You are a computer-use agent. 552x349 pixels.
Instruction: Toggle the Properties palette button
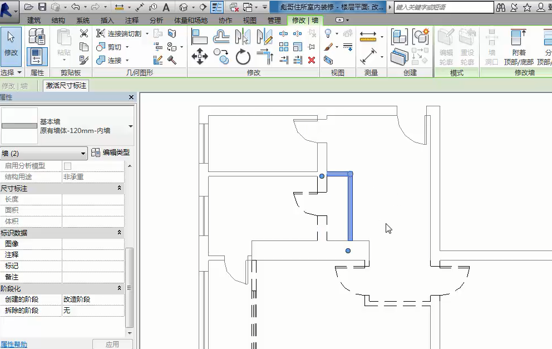(37, 57)
